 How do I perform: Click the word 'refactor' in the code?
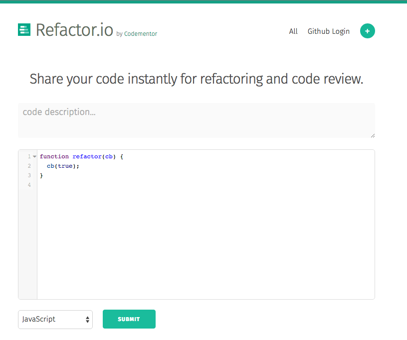(x=87, y=156)
